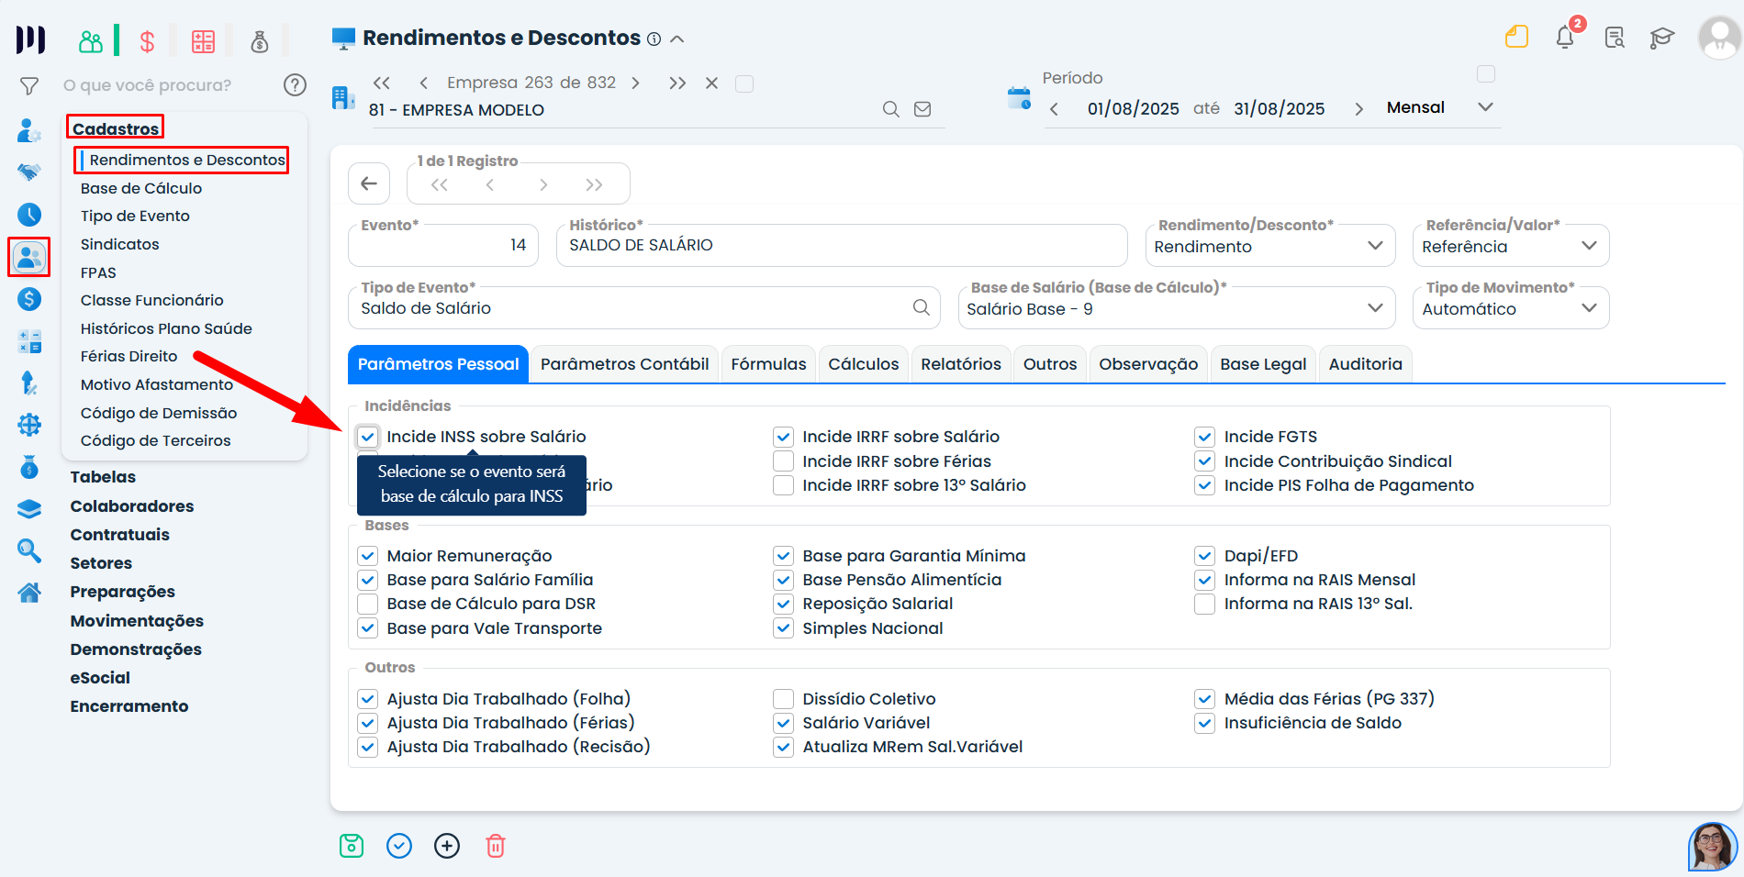
Task: Open the Mensal period dropdown
Action: click(1484, 107)
